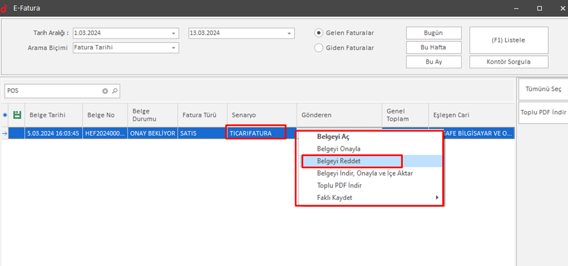Click the HEF2024000... document number cell
This screenshot has width=568, height=266.
pyautogui.click(x=105, y=133)
